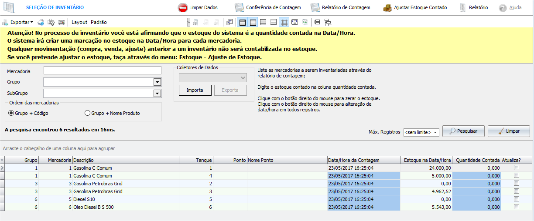Click the printer icon left of Layout
The image size is (534, 221).
[62, 22]
